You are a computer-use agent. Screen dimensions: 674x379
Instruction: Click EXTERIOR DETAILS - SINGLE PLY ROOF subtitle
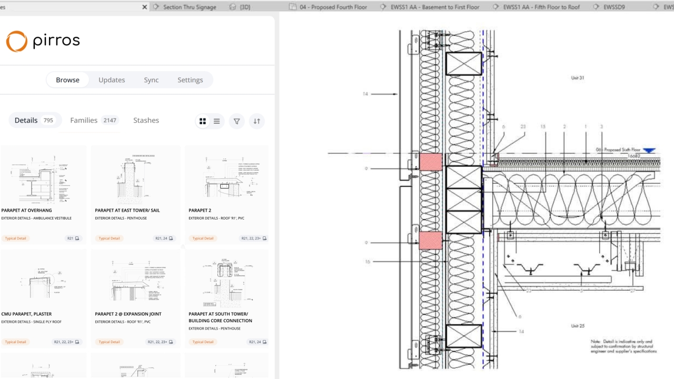click(32, 322)
